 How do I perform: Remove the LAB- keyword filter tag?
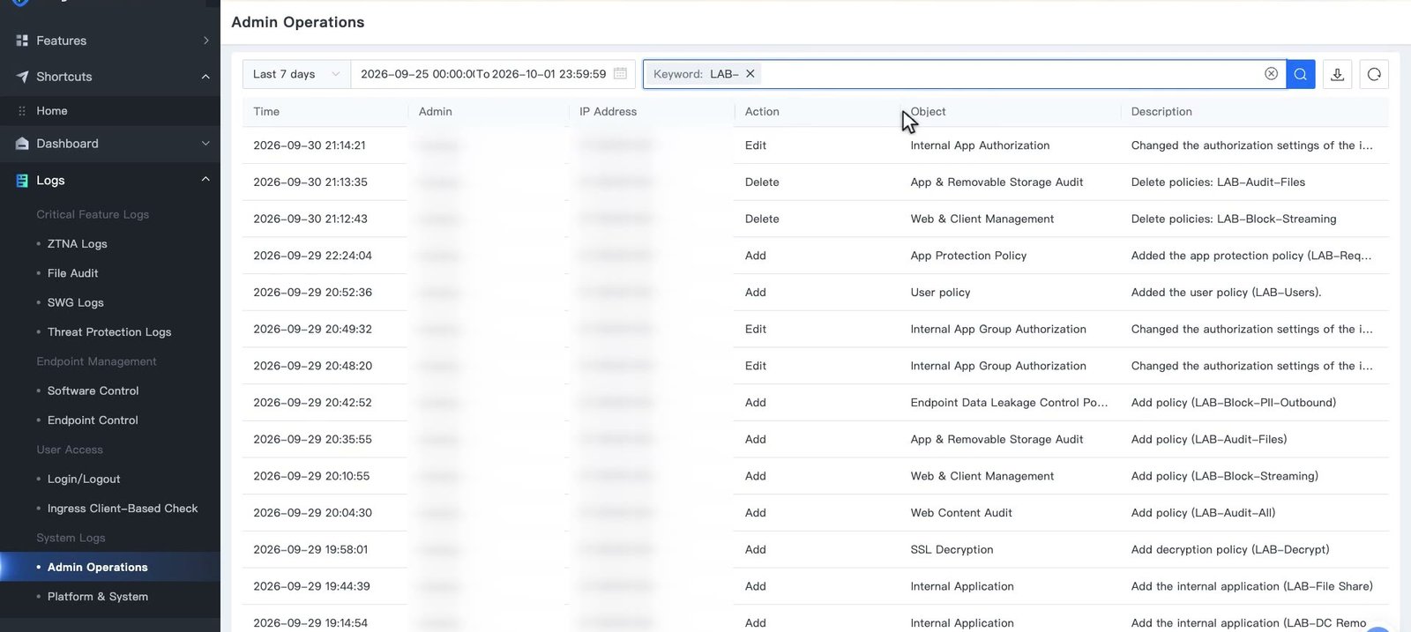(x=750, y=74)
